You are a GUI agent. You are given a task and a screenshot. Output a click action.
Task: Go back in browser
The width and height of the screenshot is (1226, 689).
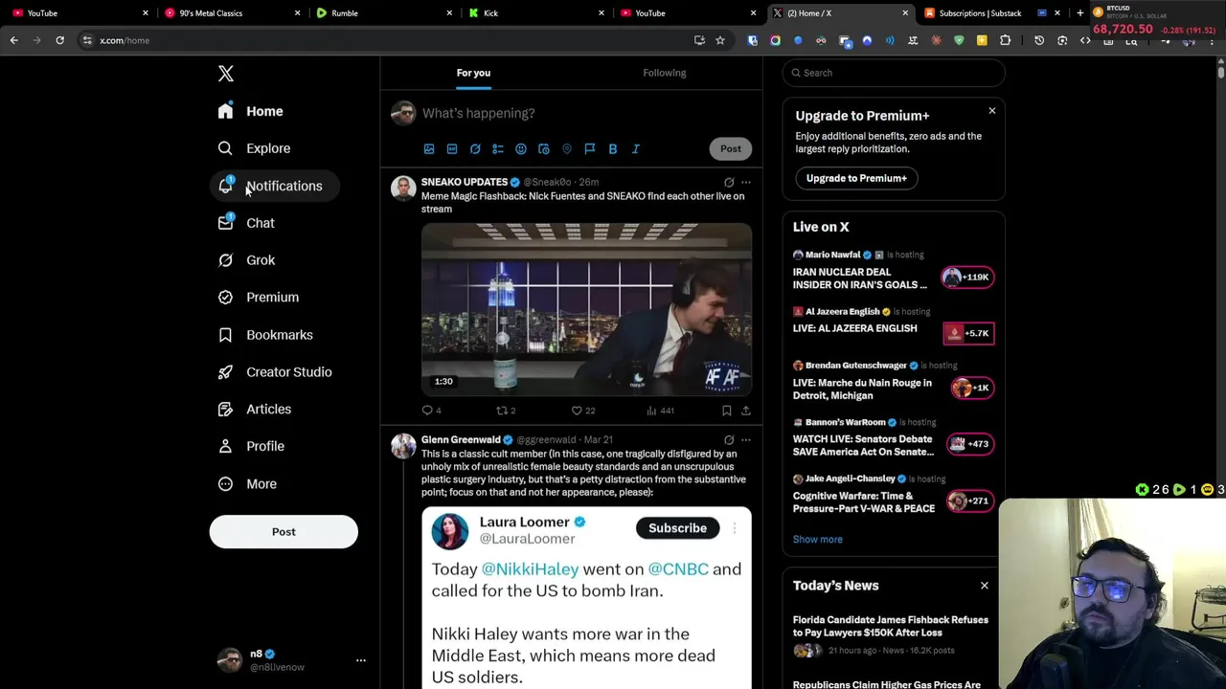14,40
